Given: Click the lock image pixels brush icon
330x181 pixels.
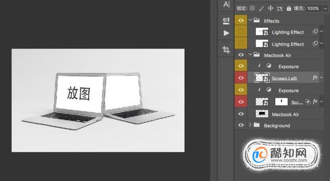Looking at the screenshot, I should (x=261, y=8).
